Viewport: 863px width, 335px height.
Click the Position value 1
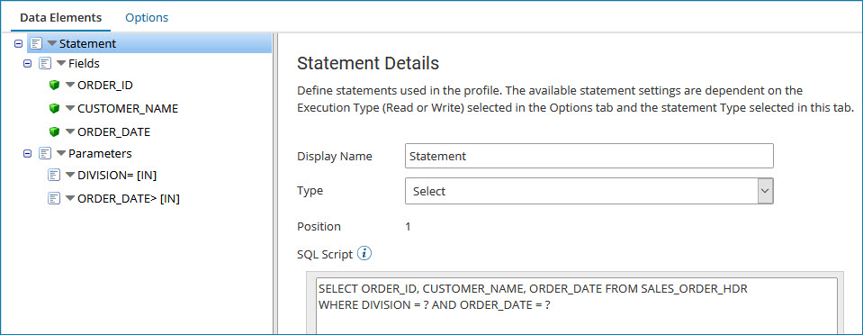408,226
